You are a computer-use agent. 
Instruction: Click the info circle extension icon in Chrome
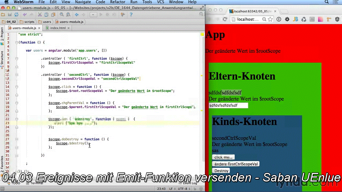279,19
